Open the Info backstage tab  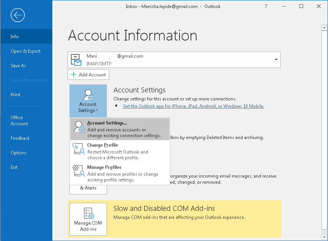26,36
